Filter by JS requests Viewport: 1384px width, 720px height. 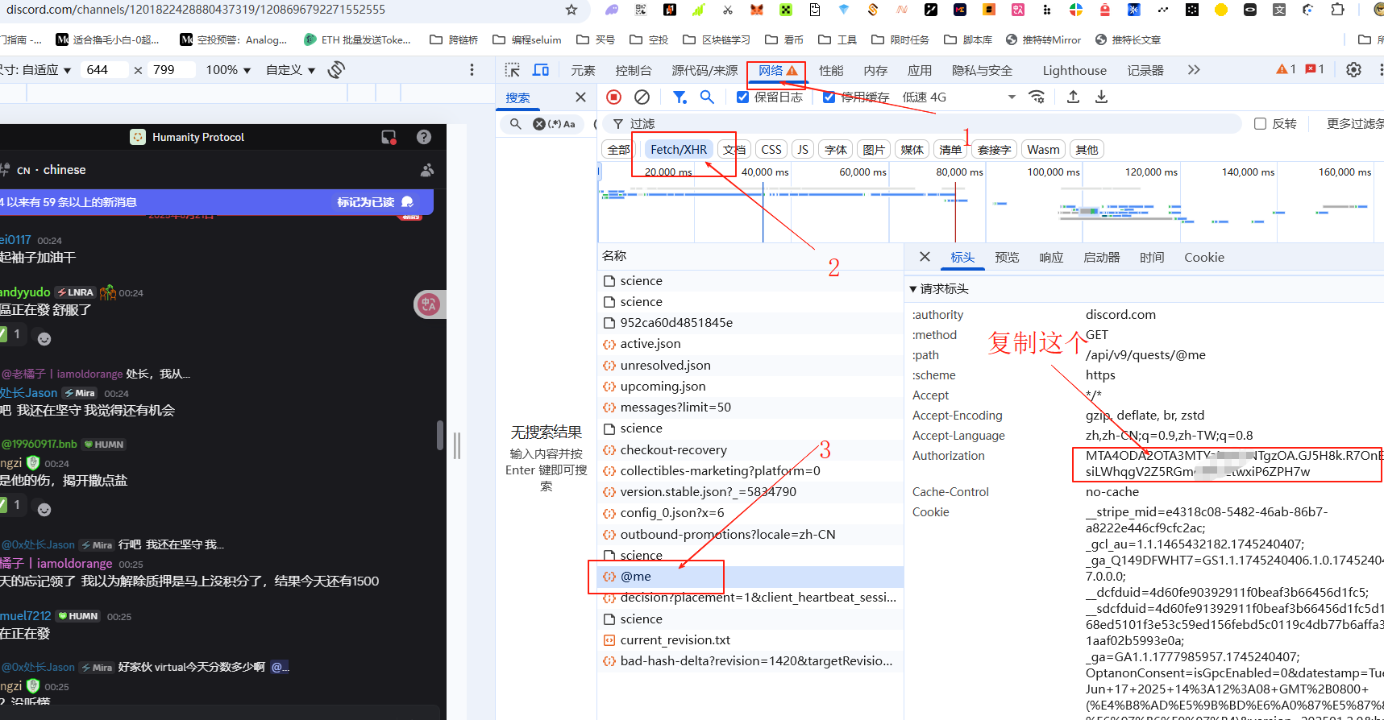803,150
